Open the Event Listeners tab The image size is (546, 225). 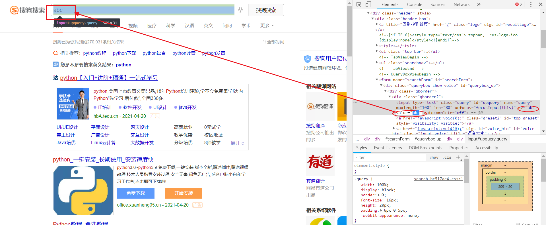pos(388,148)
